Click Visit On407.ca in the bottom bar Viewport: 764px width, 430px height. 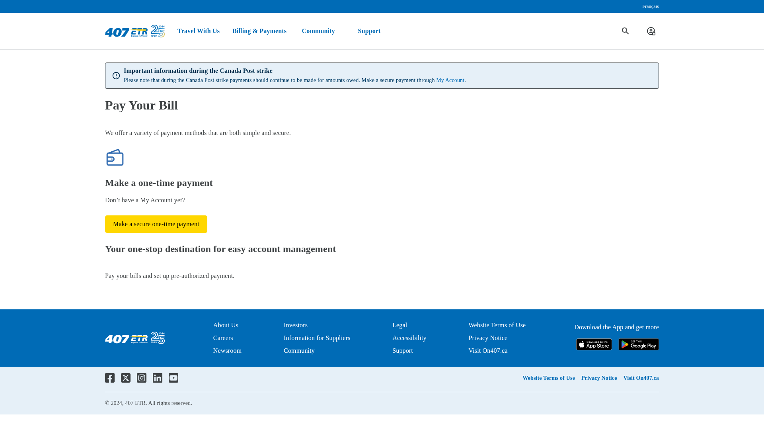coord(641,378)
